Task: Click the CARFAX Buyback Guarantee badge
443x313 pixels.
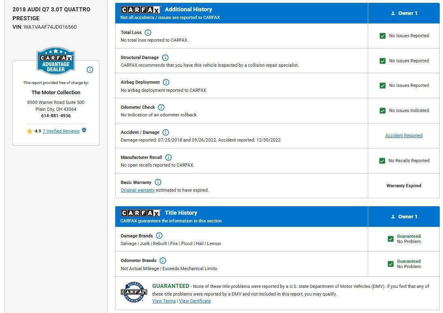Action: tap(134, 292)
